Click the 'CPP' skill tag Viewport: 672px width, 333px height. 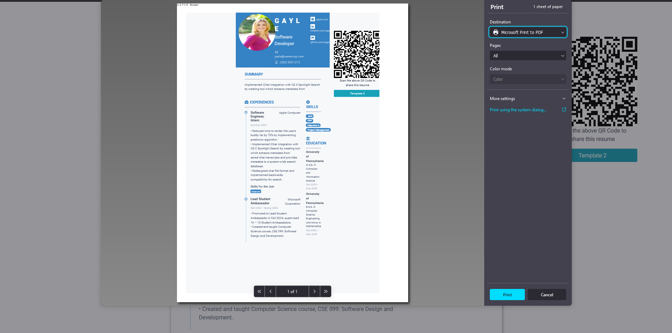point(310,121)
